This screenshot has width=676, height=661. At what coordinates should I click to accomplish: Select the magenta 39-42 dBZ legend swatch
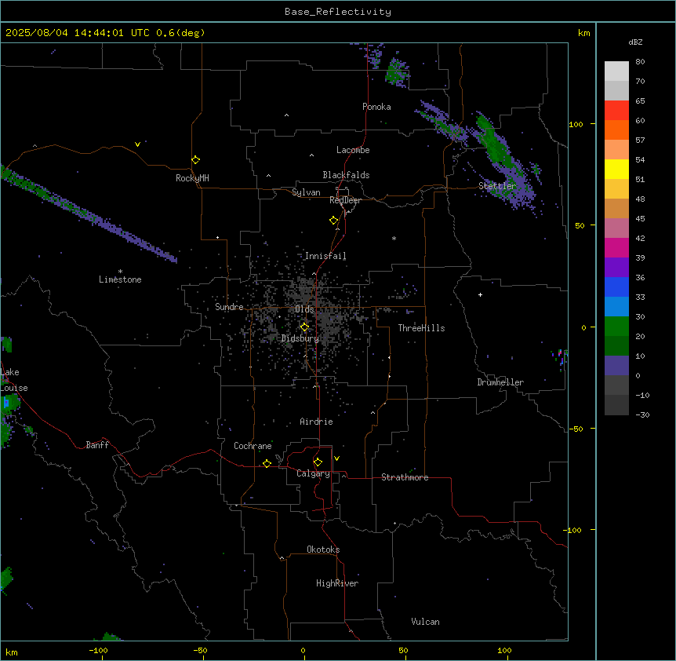coord(616,247)
